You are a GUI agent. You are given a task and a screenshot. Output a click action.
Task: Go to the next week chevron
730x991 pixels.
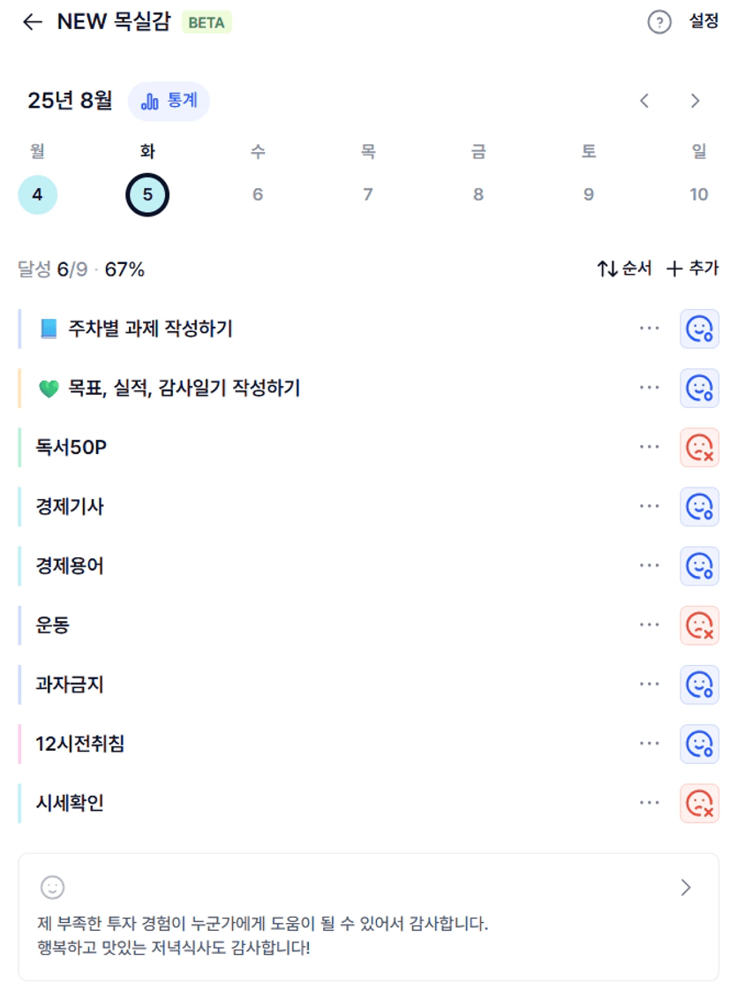(695, 101)
